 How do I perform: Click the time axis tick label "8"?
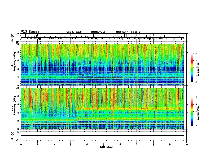[153, 145]
